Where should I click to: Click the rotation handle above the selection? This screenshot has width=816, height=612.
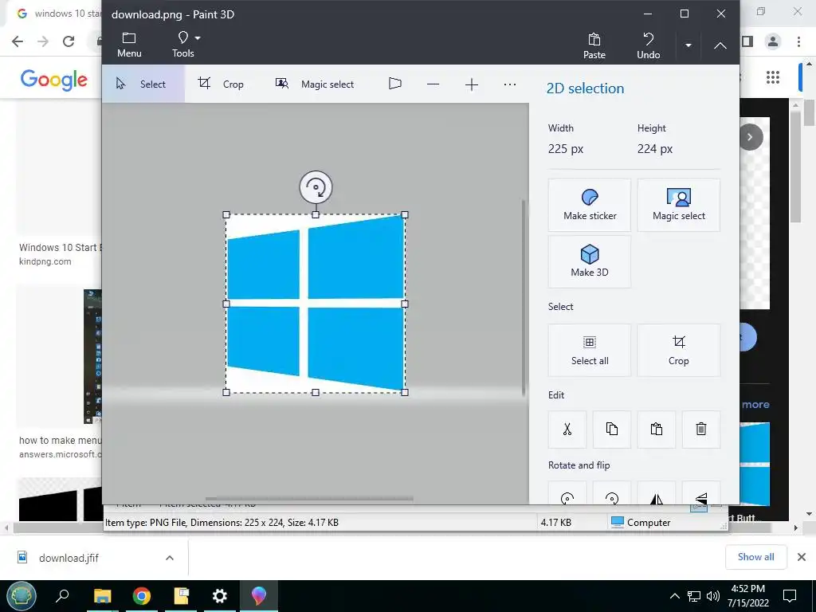click(316, 186)
